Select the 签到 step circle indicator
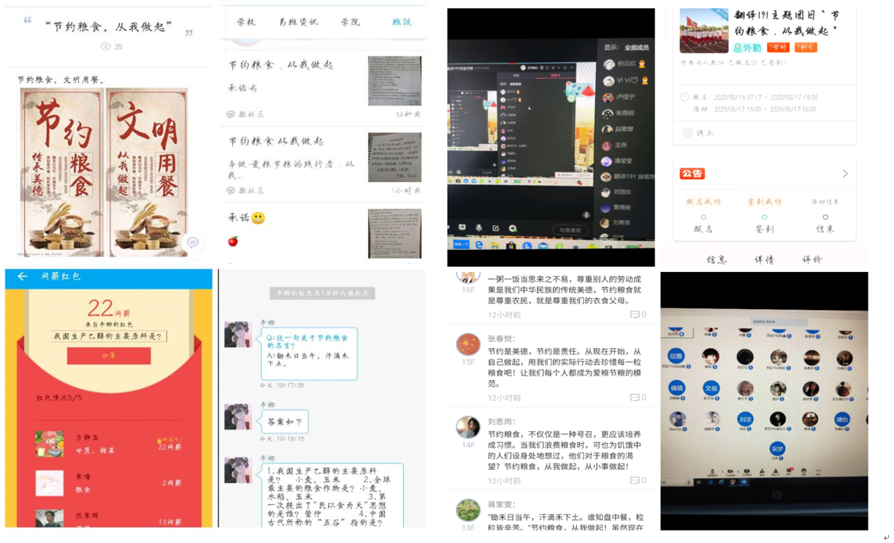This screenshot has height=543, width=894. (764, 217)
